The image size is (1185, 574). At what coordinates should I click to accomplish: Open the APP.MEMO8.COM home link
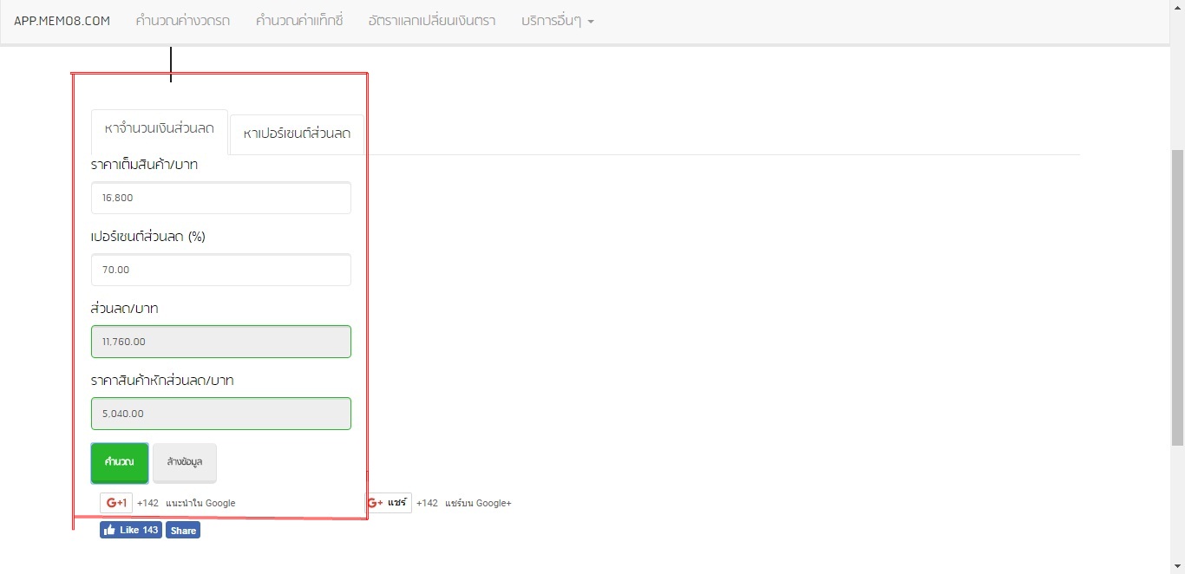[x=62, y=21]
